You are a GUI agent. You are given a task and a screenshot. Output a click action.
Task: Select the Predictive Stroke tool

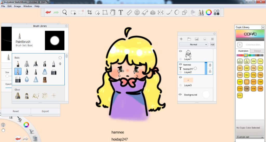pos(177,12)
